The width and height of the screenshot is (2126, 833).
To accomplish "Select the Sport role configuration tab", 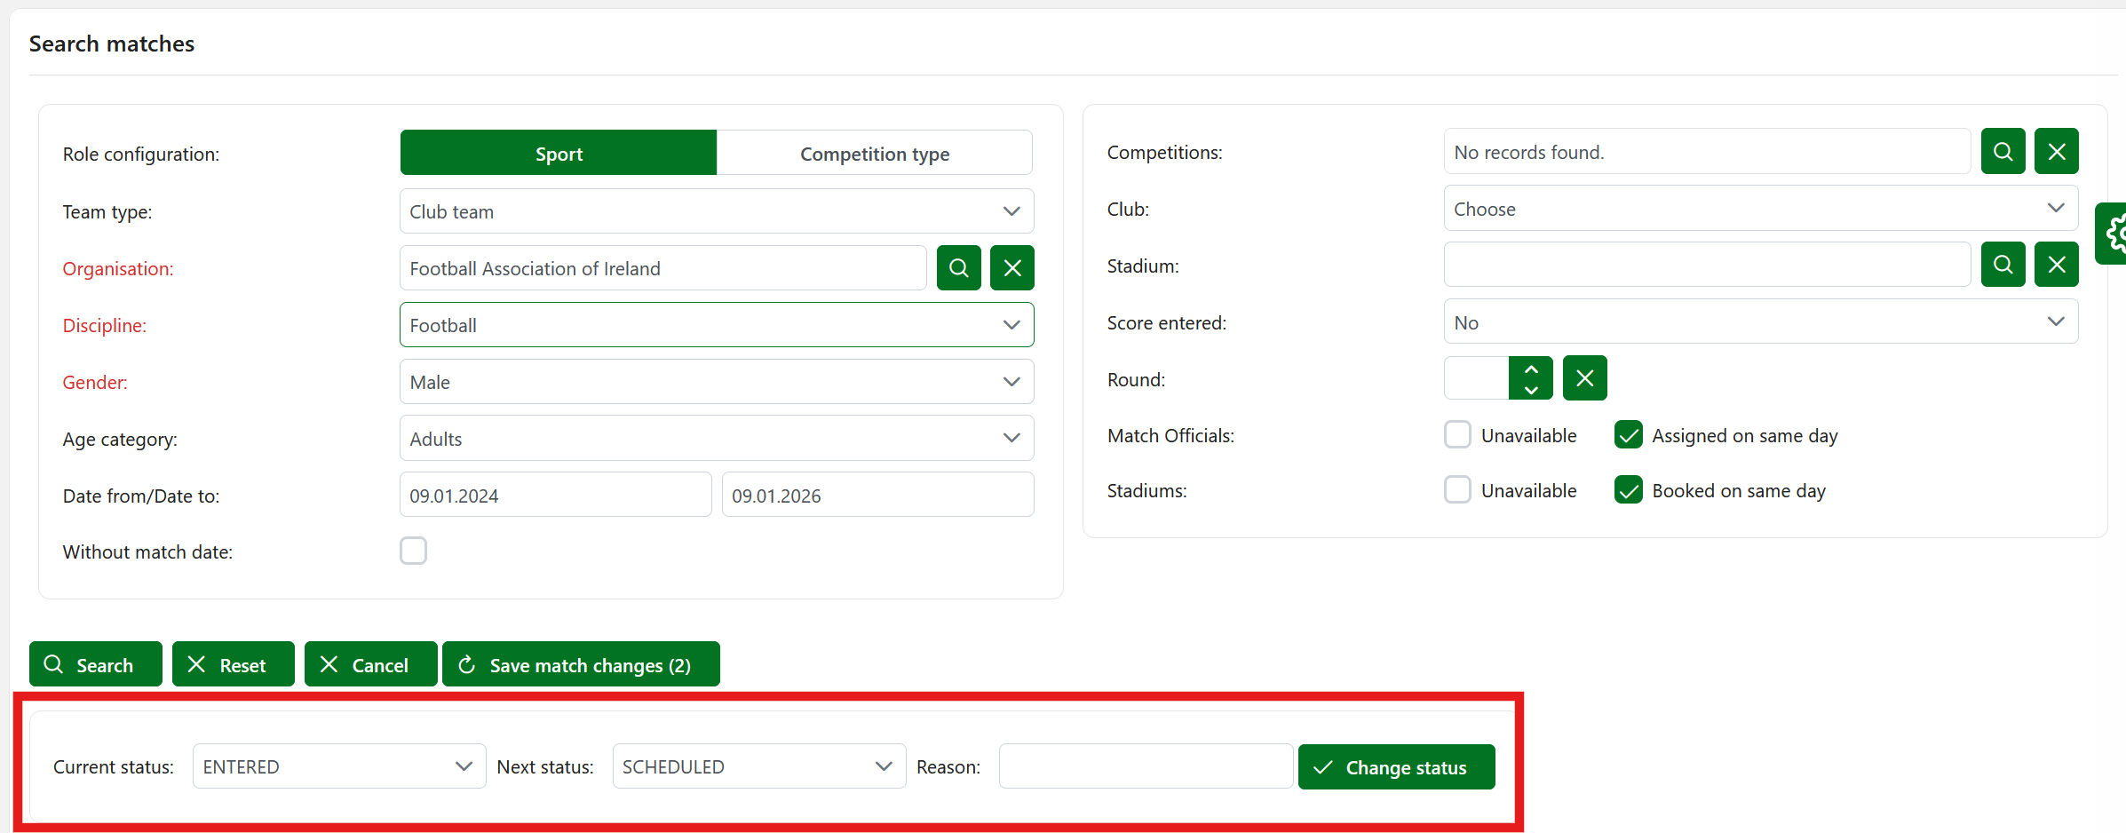I will coord(559,154).
